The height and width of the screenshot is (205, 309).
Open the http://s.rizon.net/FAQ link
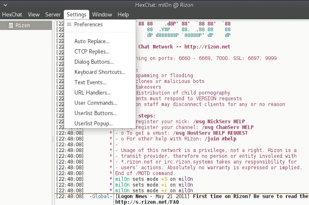147,202
